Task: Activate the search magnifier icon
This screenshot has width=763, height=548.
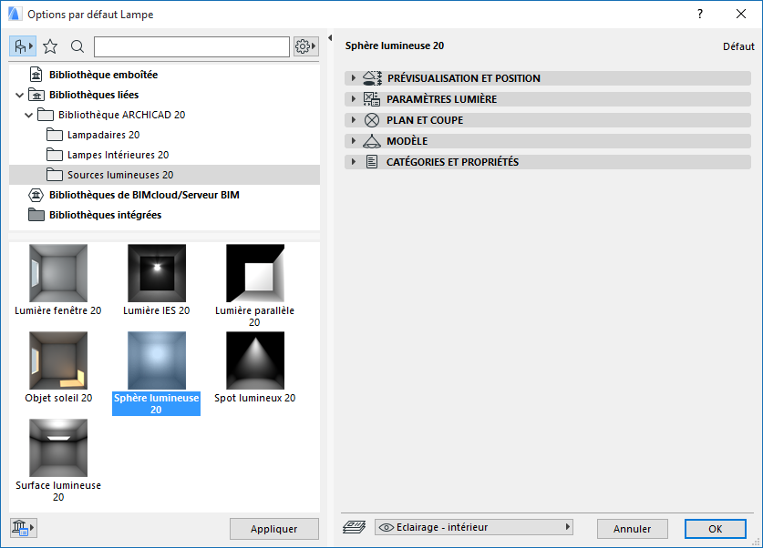Action: 77,46
